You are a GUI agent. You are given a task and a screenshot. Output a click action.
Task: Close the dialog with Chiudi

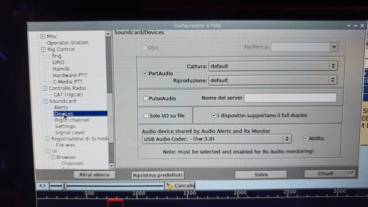pyautogui.click(x=330, y=174)
